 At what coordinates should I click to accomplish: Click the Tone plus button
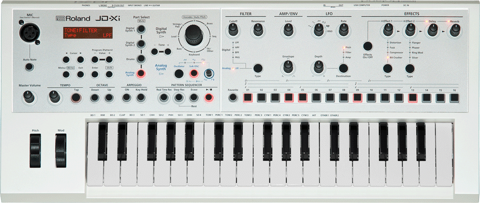pyautogui.click(x=168, y=52)
